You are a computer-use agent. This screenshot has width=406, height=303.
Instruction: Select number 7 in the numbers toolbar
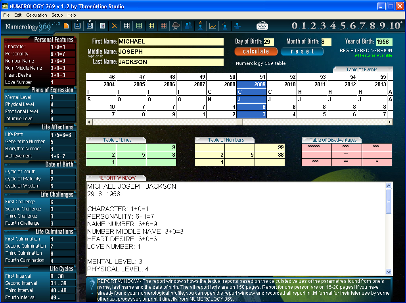tap(362, 26)
